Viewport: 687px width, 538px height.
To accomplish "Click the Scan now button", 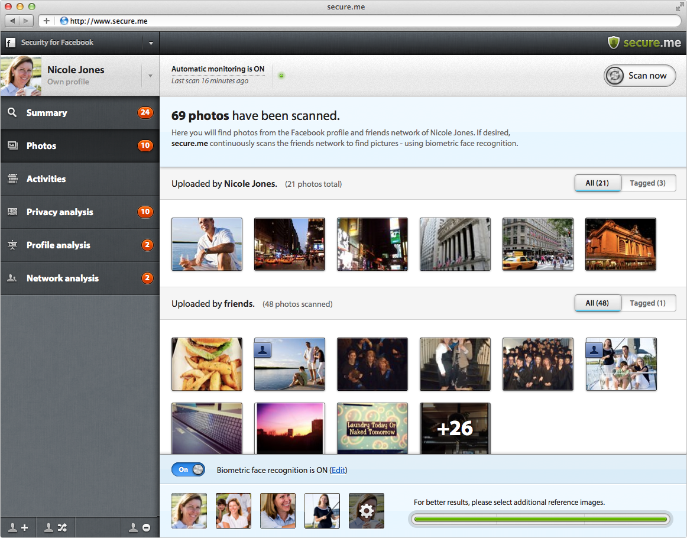I will pos(640,76).
